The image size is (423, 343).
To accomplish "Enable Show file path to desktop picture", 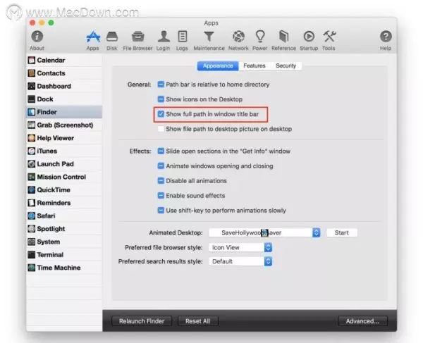I will click(161, 129).
